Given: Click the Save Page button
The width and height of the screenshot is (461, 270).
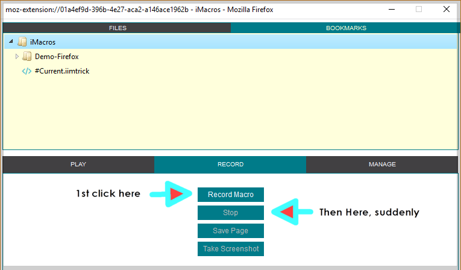Looking at the screenshot, I should 230,231.
